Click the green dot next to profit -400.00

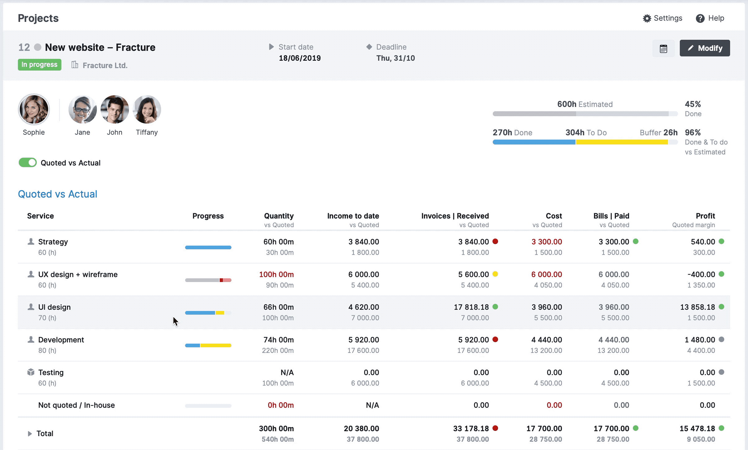click(721, 274)
